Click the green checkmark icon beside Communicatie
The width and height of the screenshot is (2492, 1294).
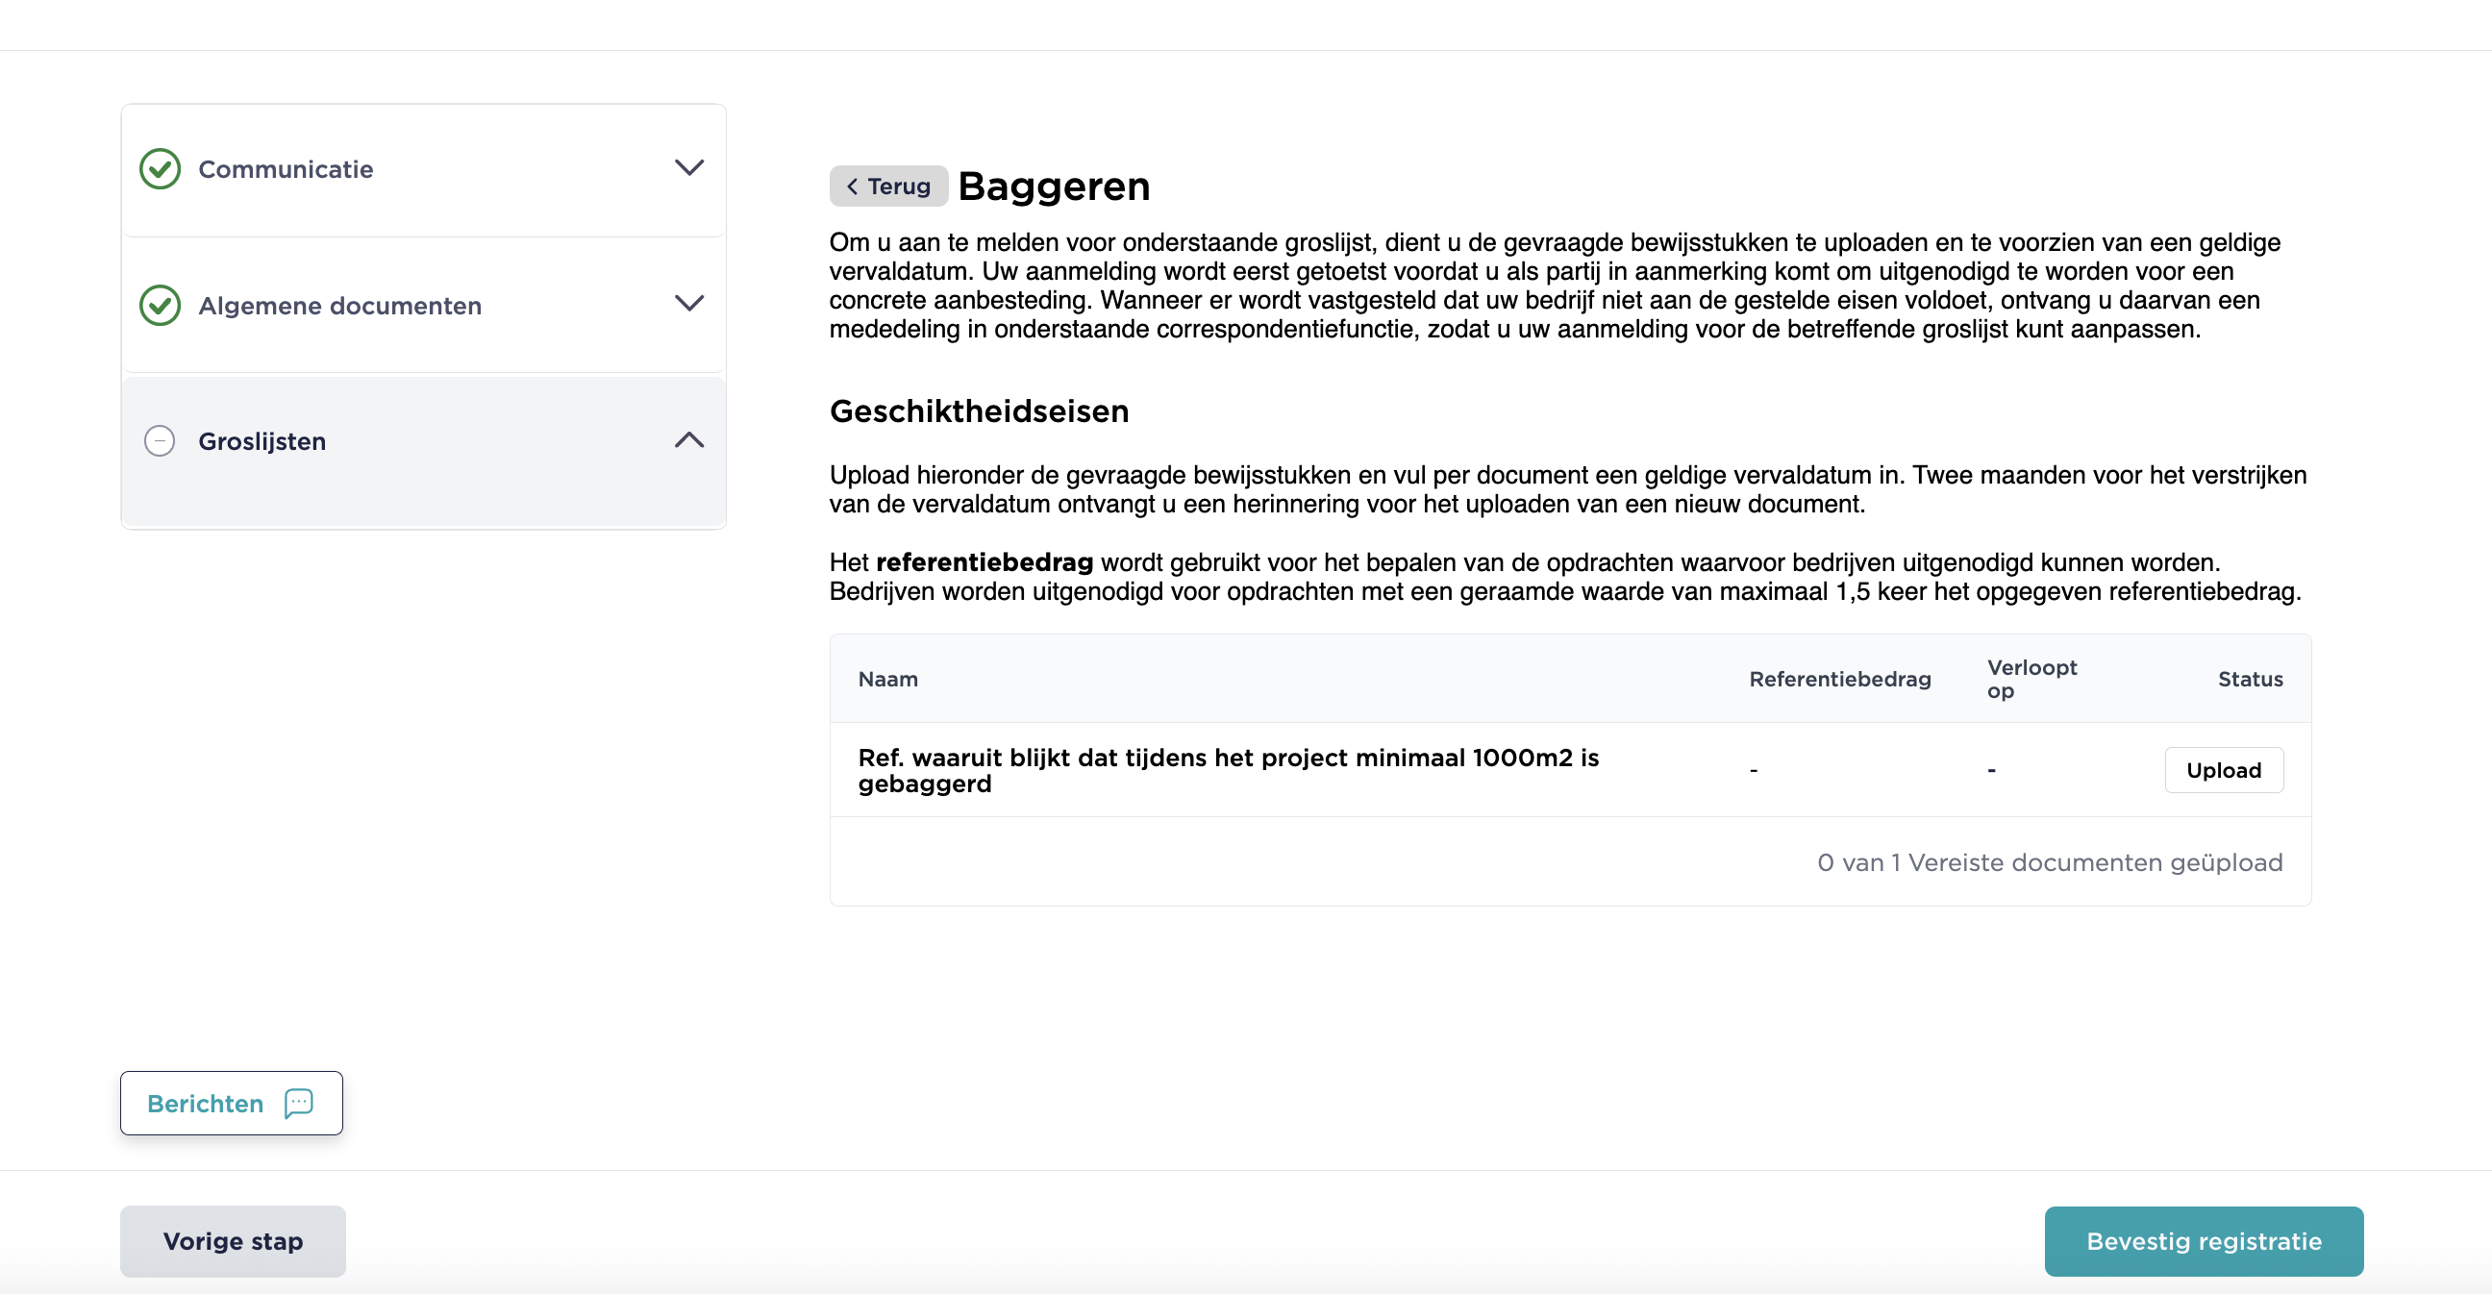pyautogui.click(x=160, y=169)
